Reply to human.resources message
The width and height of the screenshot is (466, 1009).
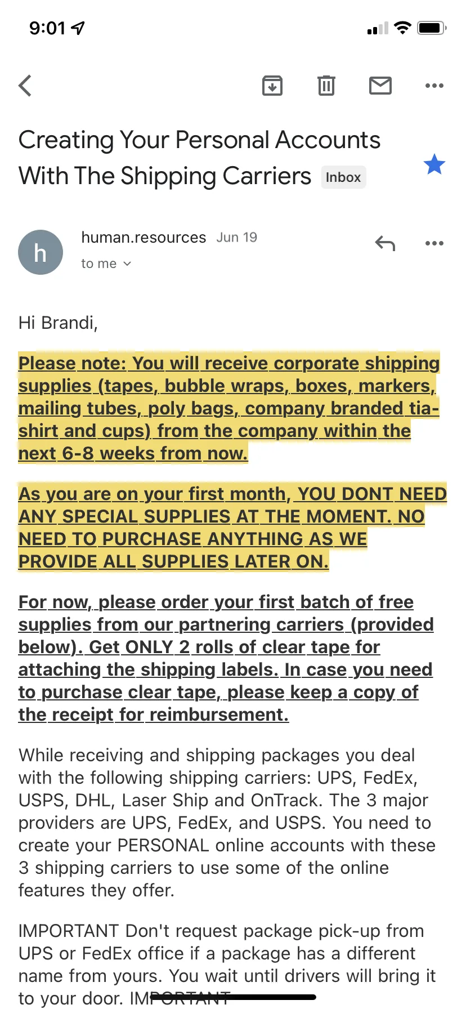coord(386,243)
